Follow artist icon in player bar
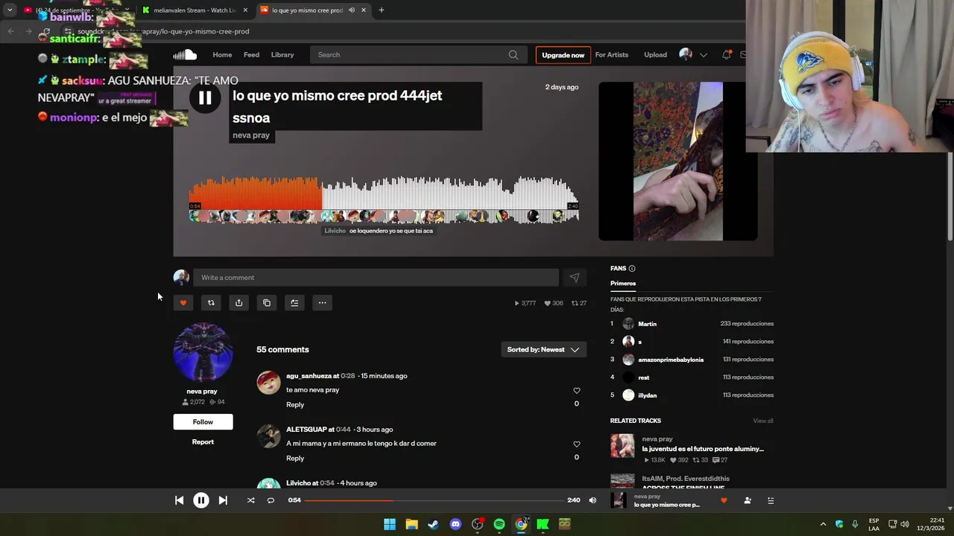The image size is (954, 536). (748, 500)
